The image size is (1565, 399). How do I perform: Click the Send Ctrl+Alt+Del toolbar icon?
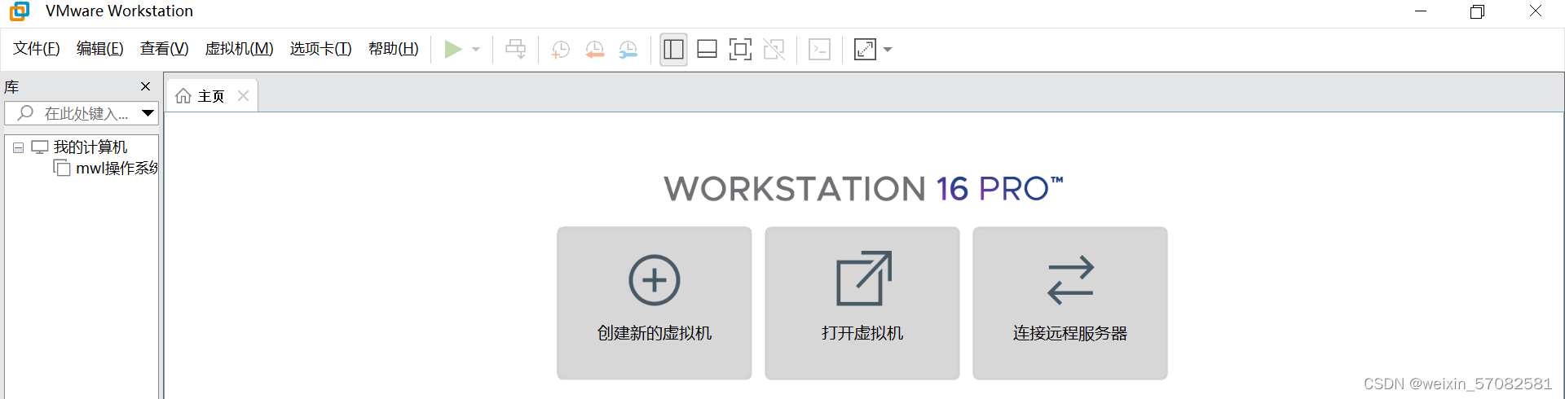[516, 50]
